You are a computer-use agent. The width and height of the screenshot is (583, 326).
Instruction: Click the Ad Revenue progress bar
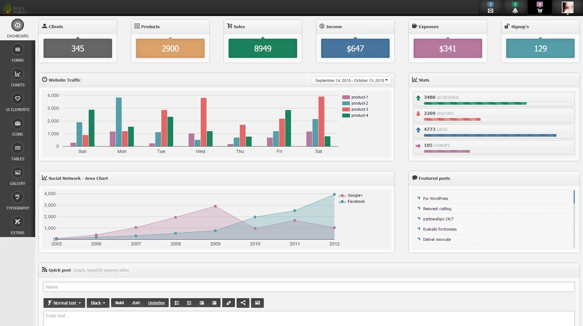pyautogui.click(x=475, y=103)
